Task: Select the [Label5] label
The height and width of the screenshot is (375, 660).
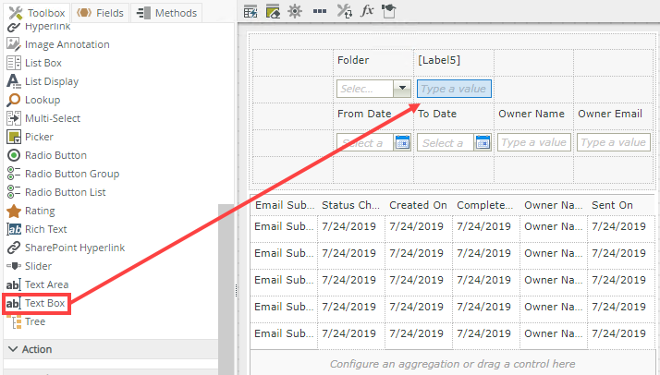Action: pos(439,60)
